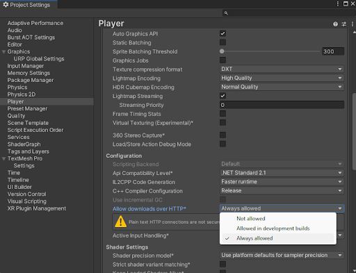356x273 pixels.
Task: Open the Project Settings window options menu
Action: [x=338, y=3]
